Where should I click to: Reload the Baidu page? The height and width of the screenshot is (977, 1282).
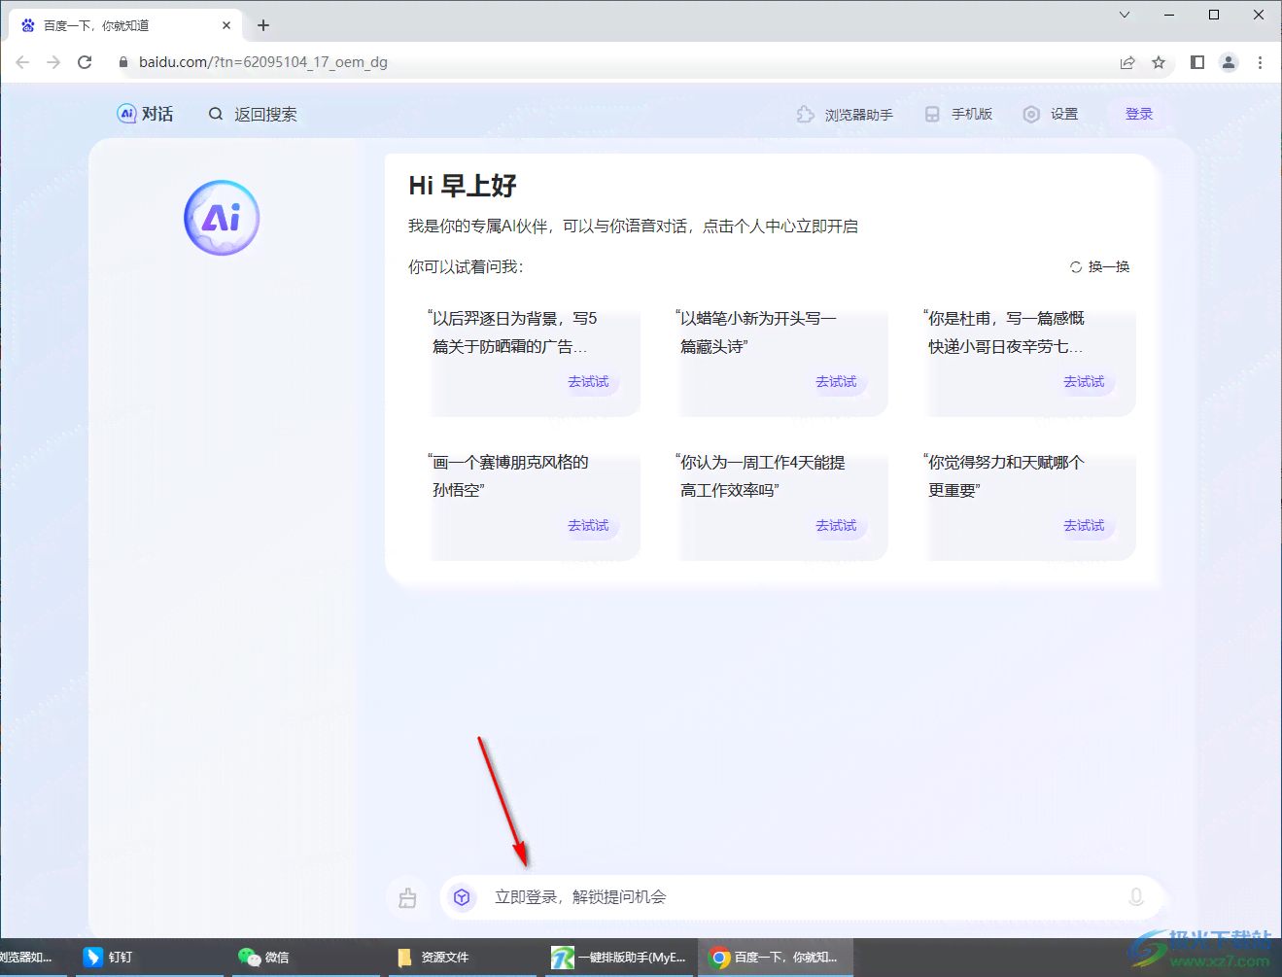point(85,62)
